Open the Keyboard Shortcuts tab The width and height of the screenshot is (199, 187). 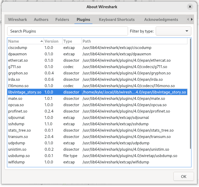tap(117, 20)
